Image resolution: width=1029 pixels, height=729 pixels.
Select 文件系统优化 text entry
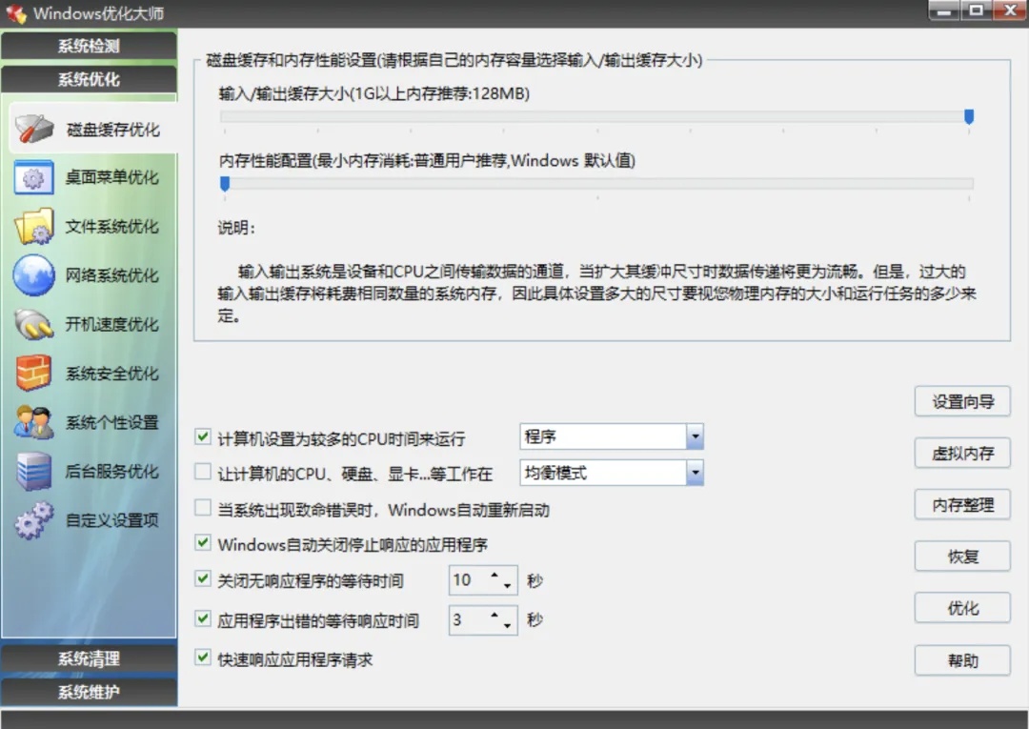pos(112,227)
